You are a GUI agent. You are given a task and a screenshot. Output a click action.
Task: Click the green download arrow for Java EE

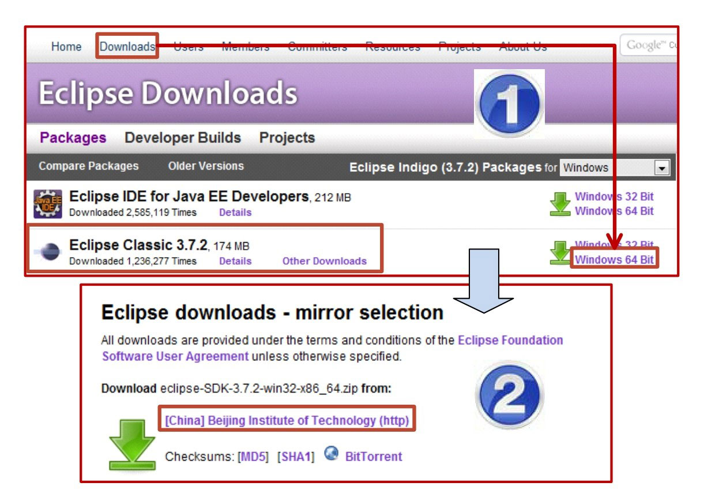coord(560,204)
